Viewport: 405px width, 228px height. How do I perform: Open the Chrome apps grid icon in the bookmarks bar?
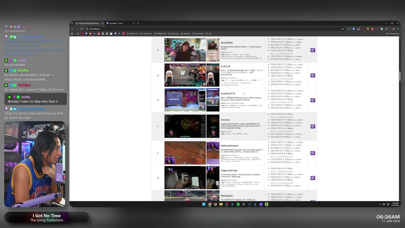(x=72, y=34)
